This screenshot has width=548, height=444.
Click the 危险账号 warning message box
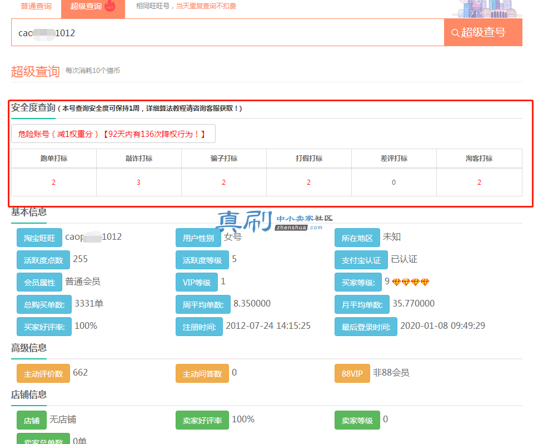click(x=113, y=134)
